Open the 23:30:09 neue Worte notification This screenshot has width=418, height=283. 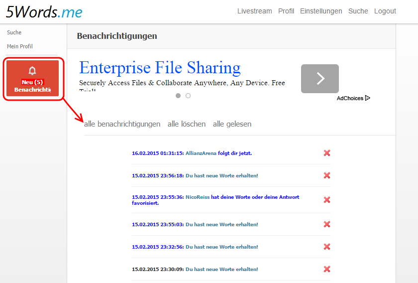222,270
